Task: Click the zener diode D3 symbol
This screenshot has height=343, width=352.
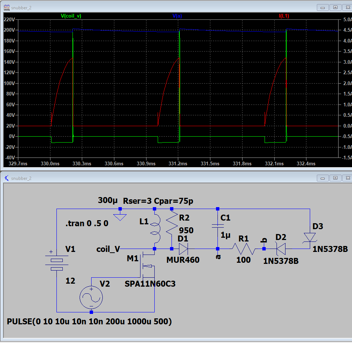Action: [310, 237]
